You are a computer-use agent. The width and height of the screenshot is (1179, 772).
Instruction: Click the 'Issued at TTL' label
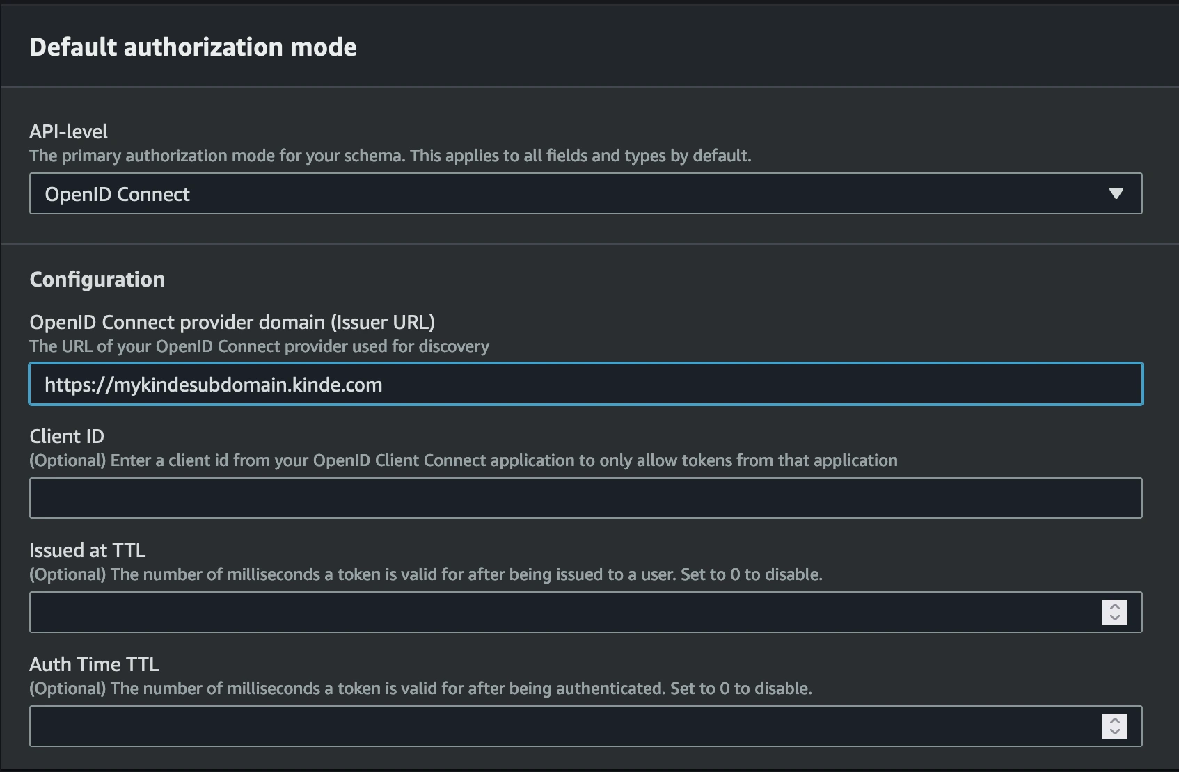[87, 550]
